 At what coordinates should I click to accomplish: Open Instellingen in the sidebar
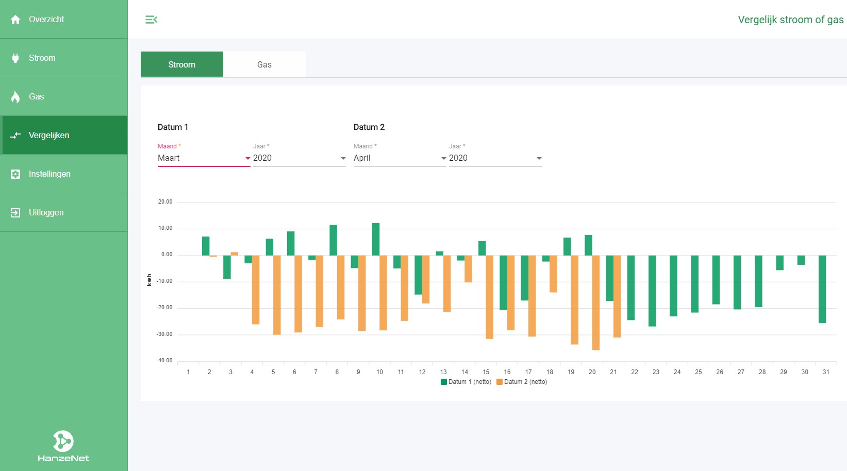(x=64, y=174)
